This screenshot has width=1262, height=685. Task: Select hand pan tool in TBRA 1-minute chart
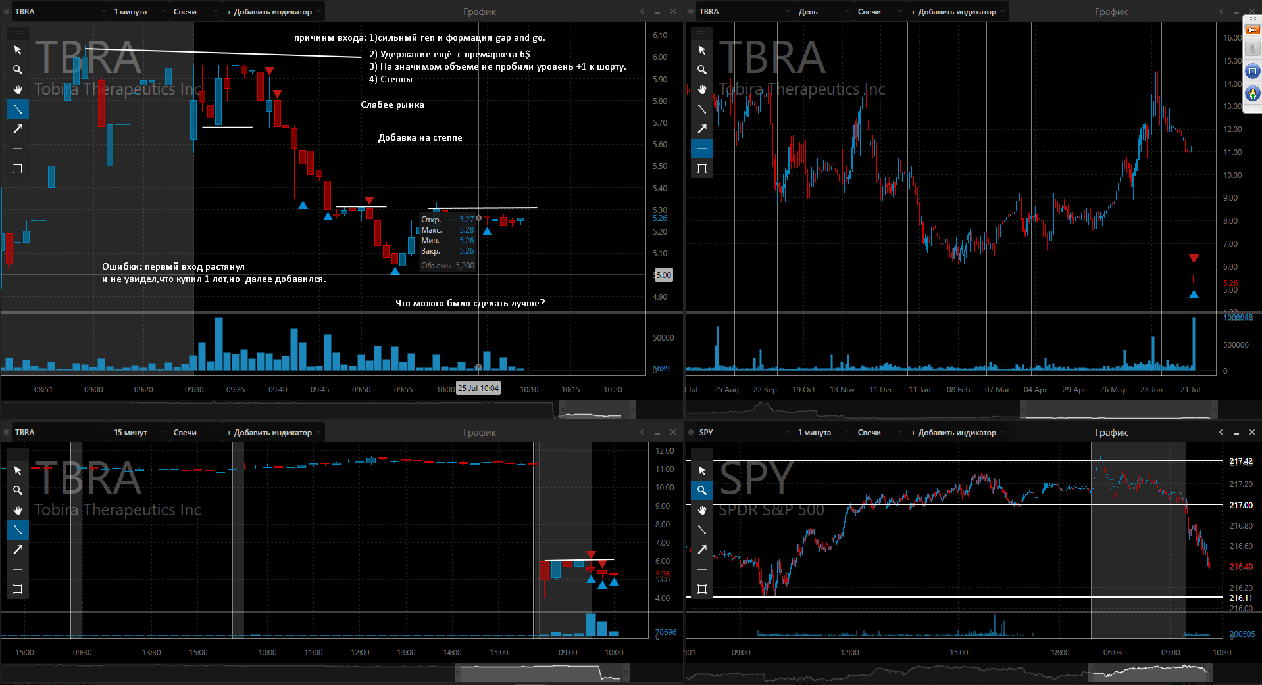pos(18,89)
